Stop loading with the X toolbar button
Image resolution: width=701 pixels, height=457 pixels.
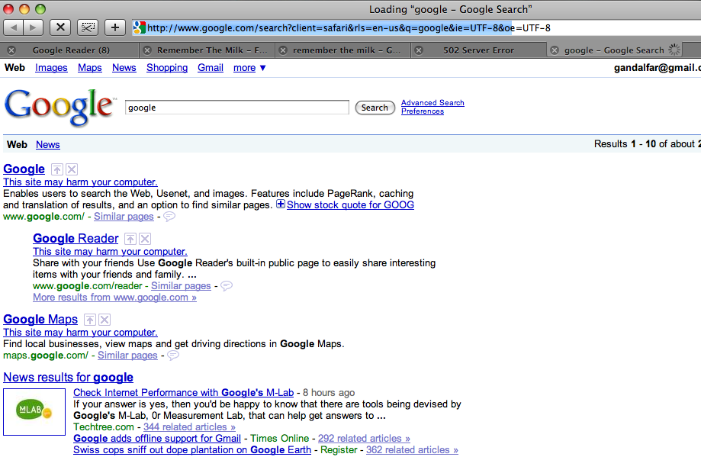(x=60, y=27)
